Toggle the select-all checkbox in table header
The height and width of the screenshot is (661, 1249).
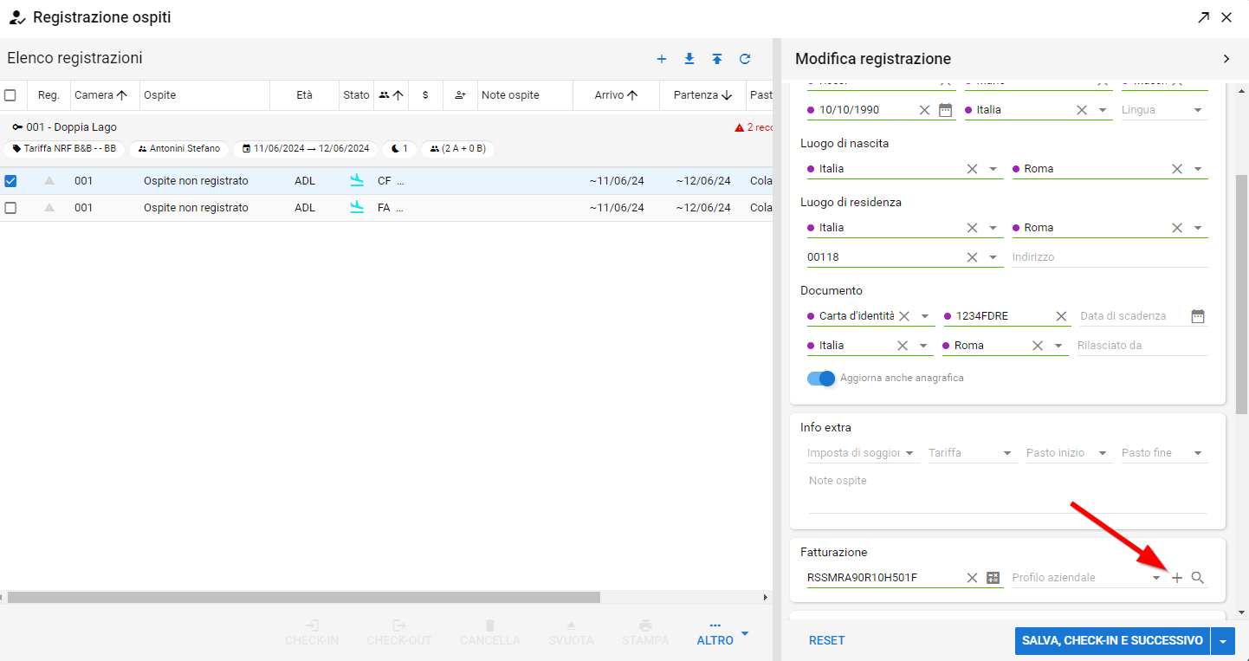pos(10,95)
